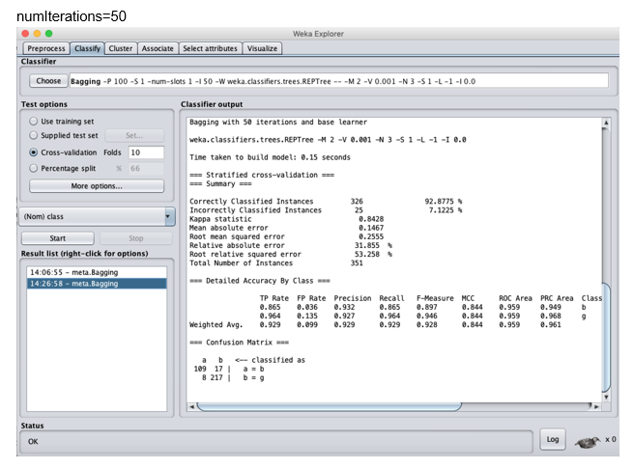Image resolution: width=633 pixels, height=469 pixels.
Task: Click the Choose classifier button
Action: [x=48, y=81]
